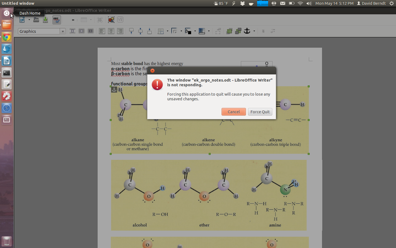This screenshot has height=248, width=396.
Task: Open the date and time menu
Action: (334, 3)
